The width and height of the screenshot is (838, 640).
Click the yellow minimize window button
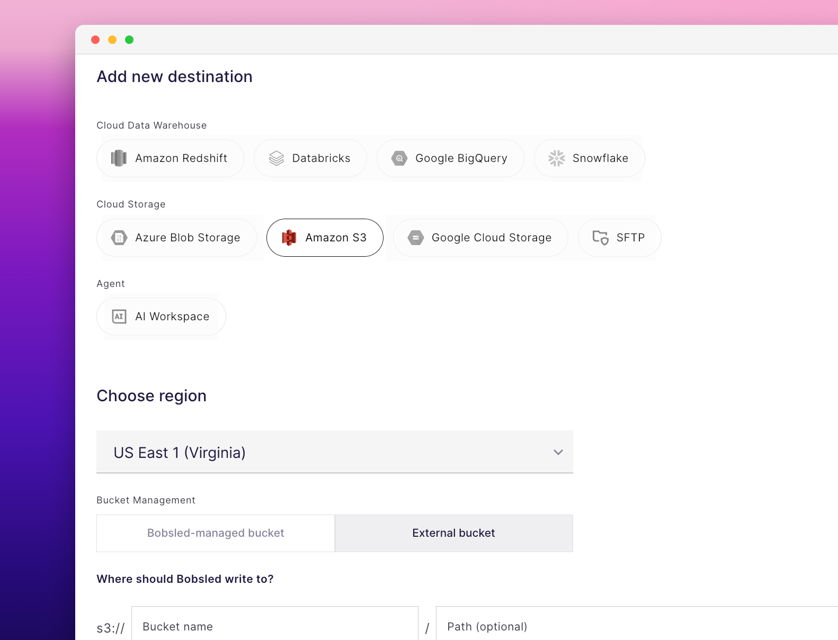[x=112, y=40]
